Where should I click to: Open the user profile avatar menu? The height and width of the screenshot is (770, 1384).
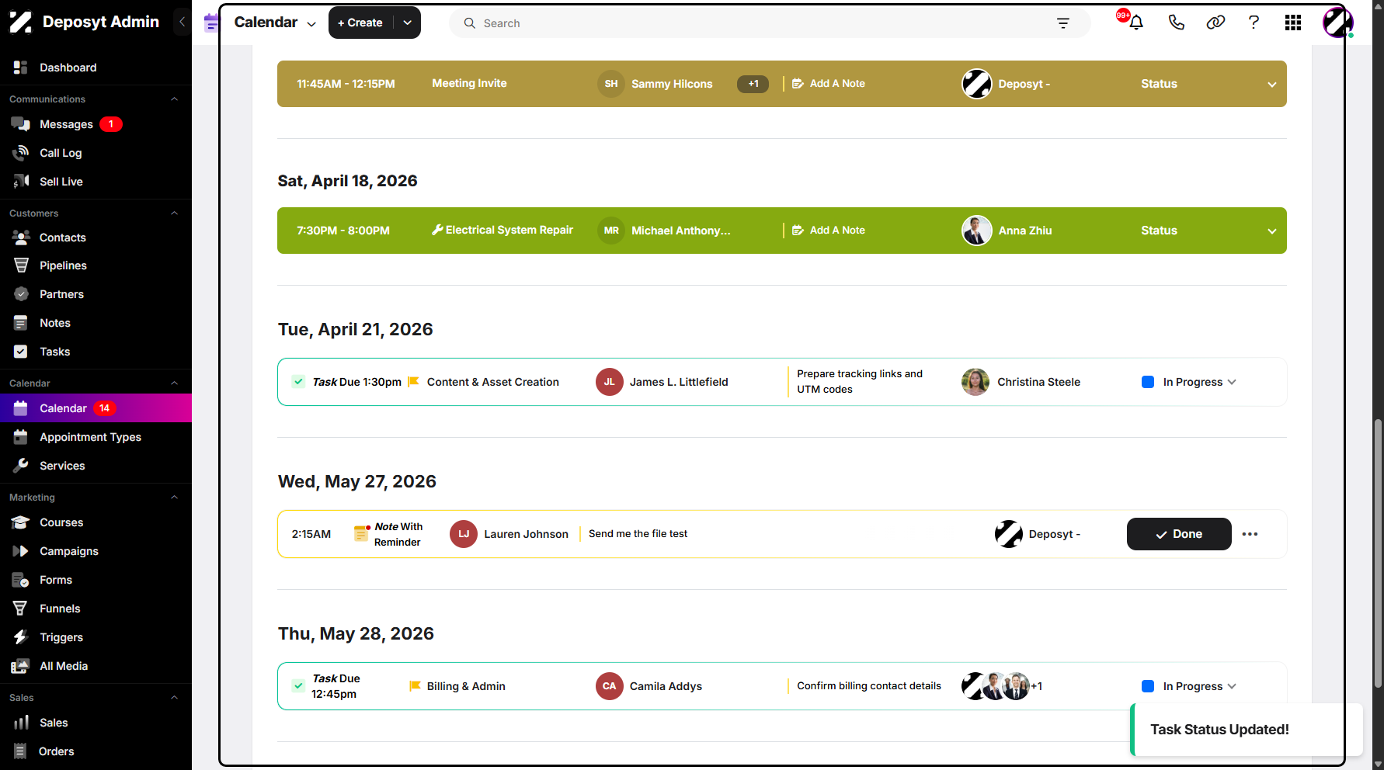[x=1337, y=23]
